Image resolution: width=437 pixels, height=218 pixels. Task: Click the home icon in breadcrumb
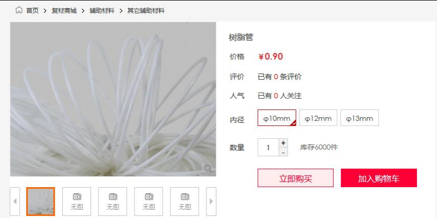coord(18,11)
